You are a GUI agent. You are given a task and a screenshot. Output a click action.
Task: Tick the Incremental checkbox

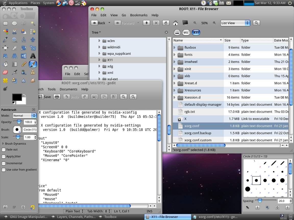3,163
